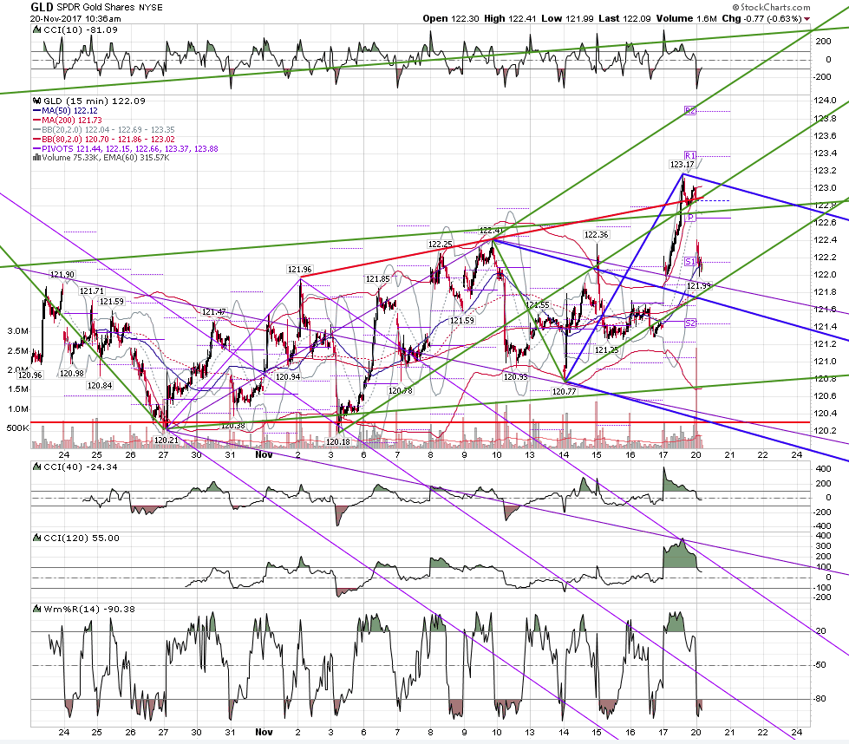Image resolution: width=849 pixels, height=744 pixels.
Task: Click the PIVOTS legend entry
Action: (130, 148)
